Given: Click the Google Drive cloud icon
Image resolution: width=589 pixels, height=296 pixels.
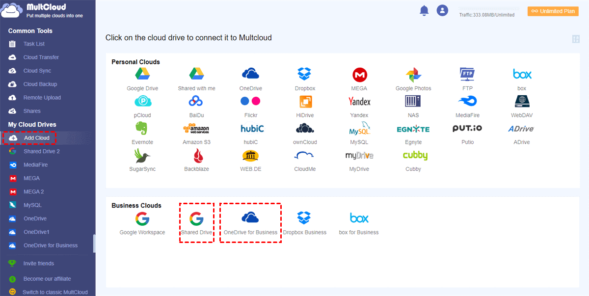Looking at the screenshot, I should pos(142,75).
